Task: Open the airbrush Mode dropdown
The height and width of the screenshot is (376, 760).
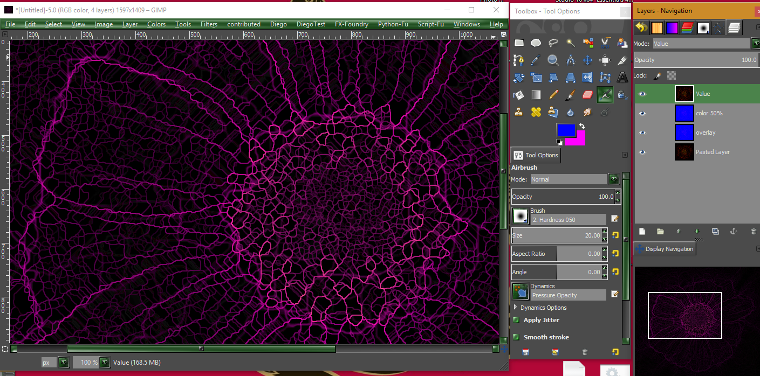Action: tap(613, 179)
